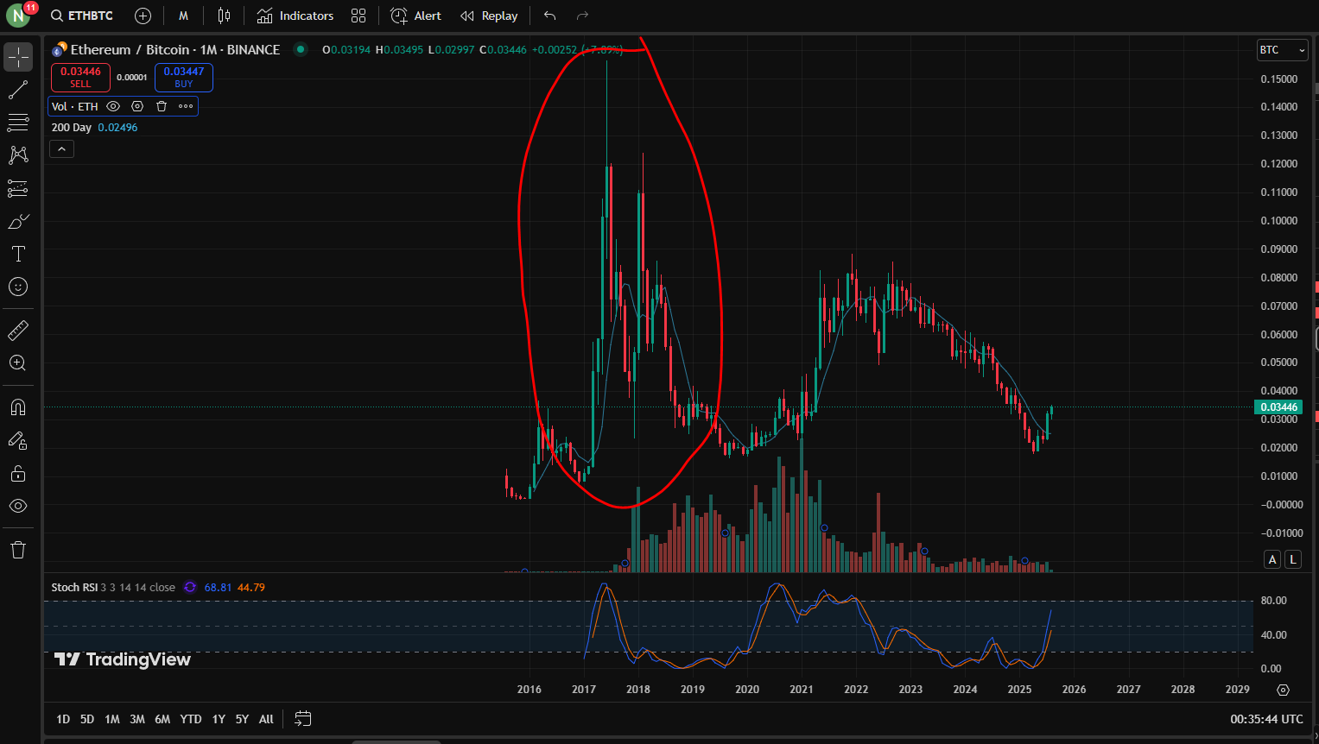Select the 5D date range

point(87,719)
